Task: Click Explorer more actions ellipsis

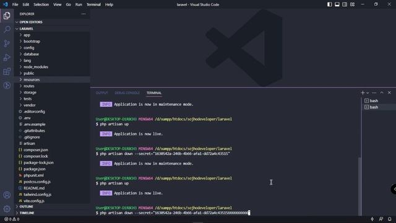Action: pos(84,14)
